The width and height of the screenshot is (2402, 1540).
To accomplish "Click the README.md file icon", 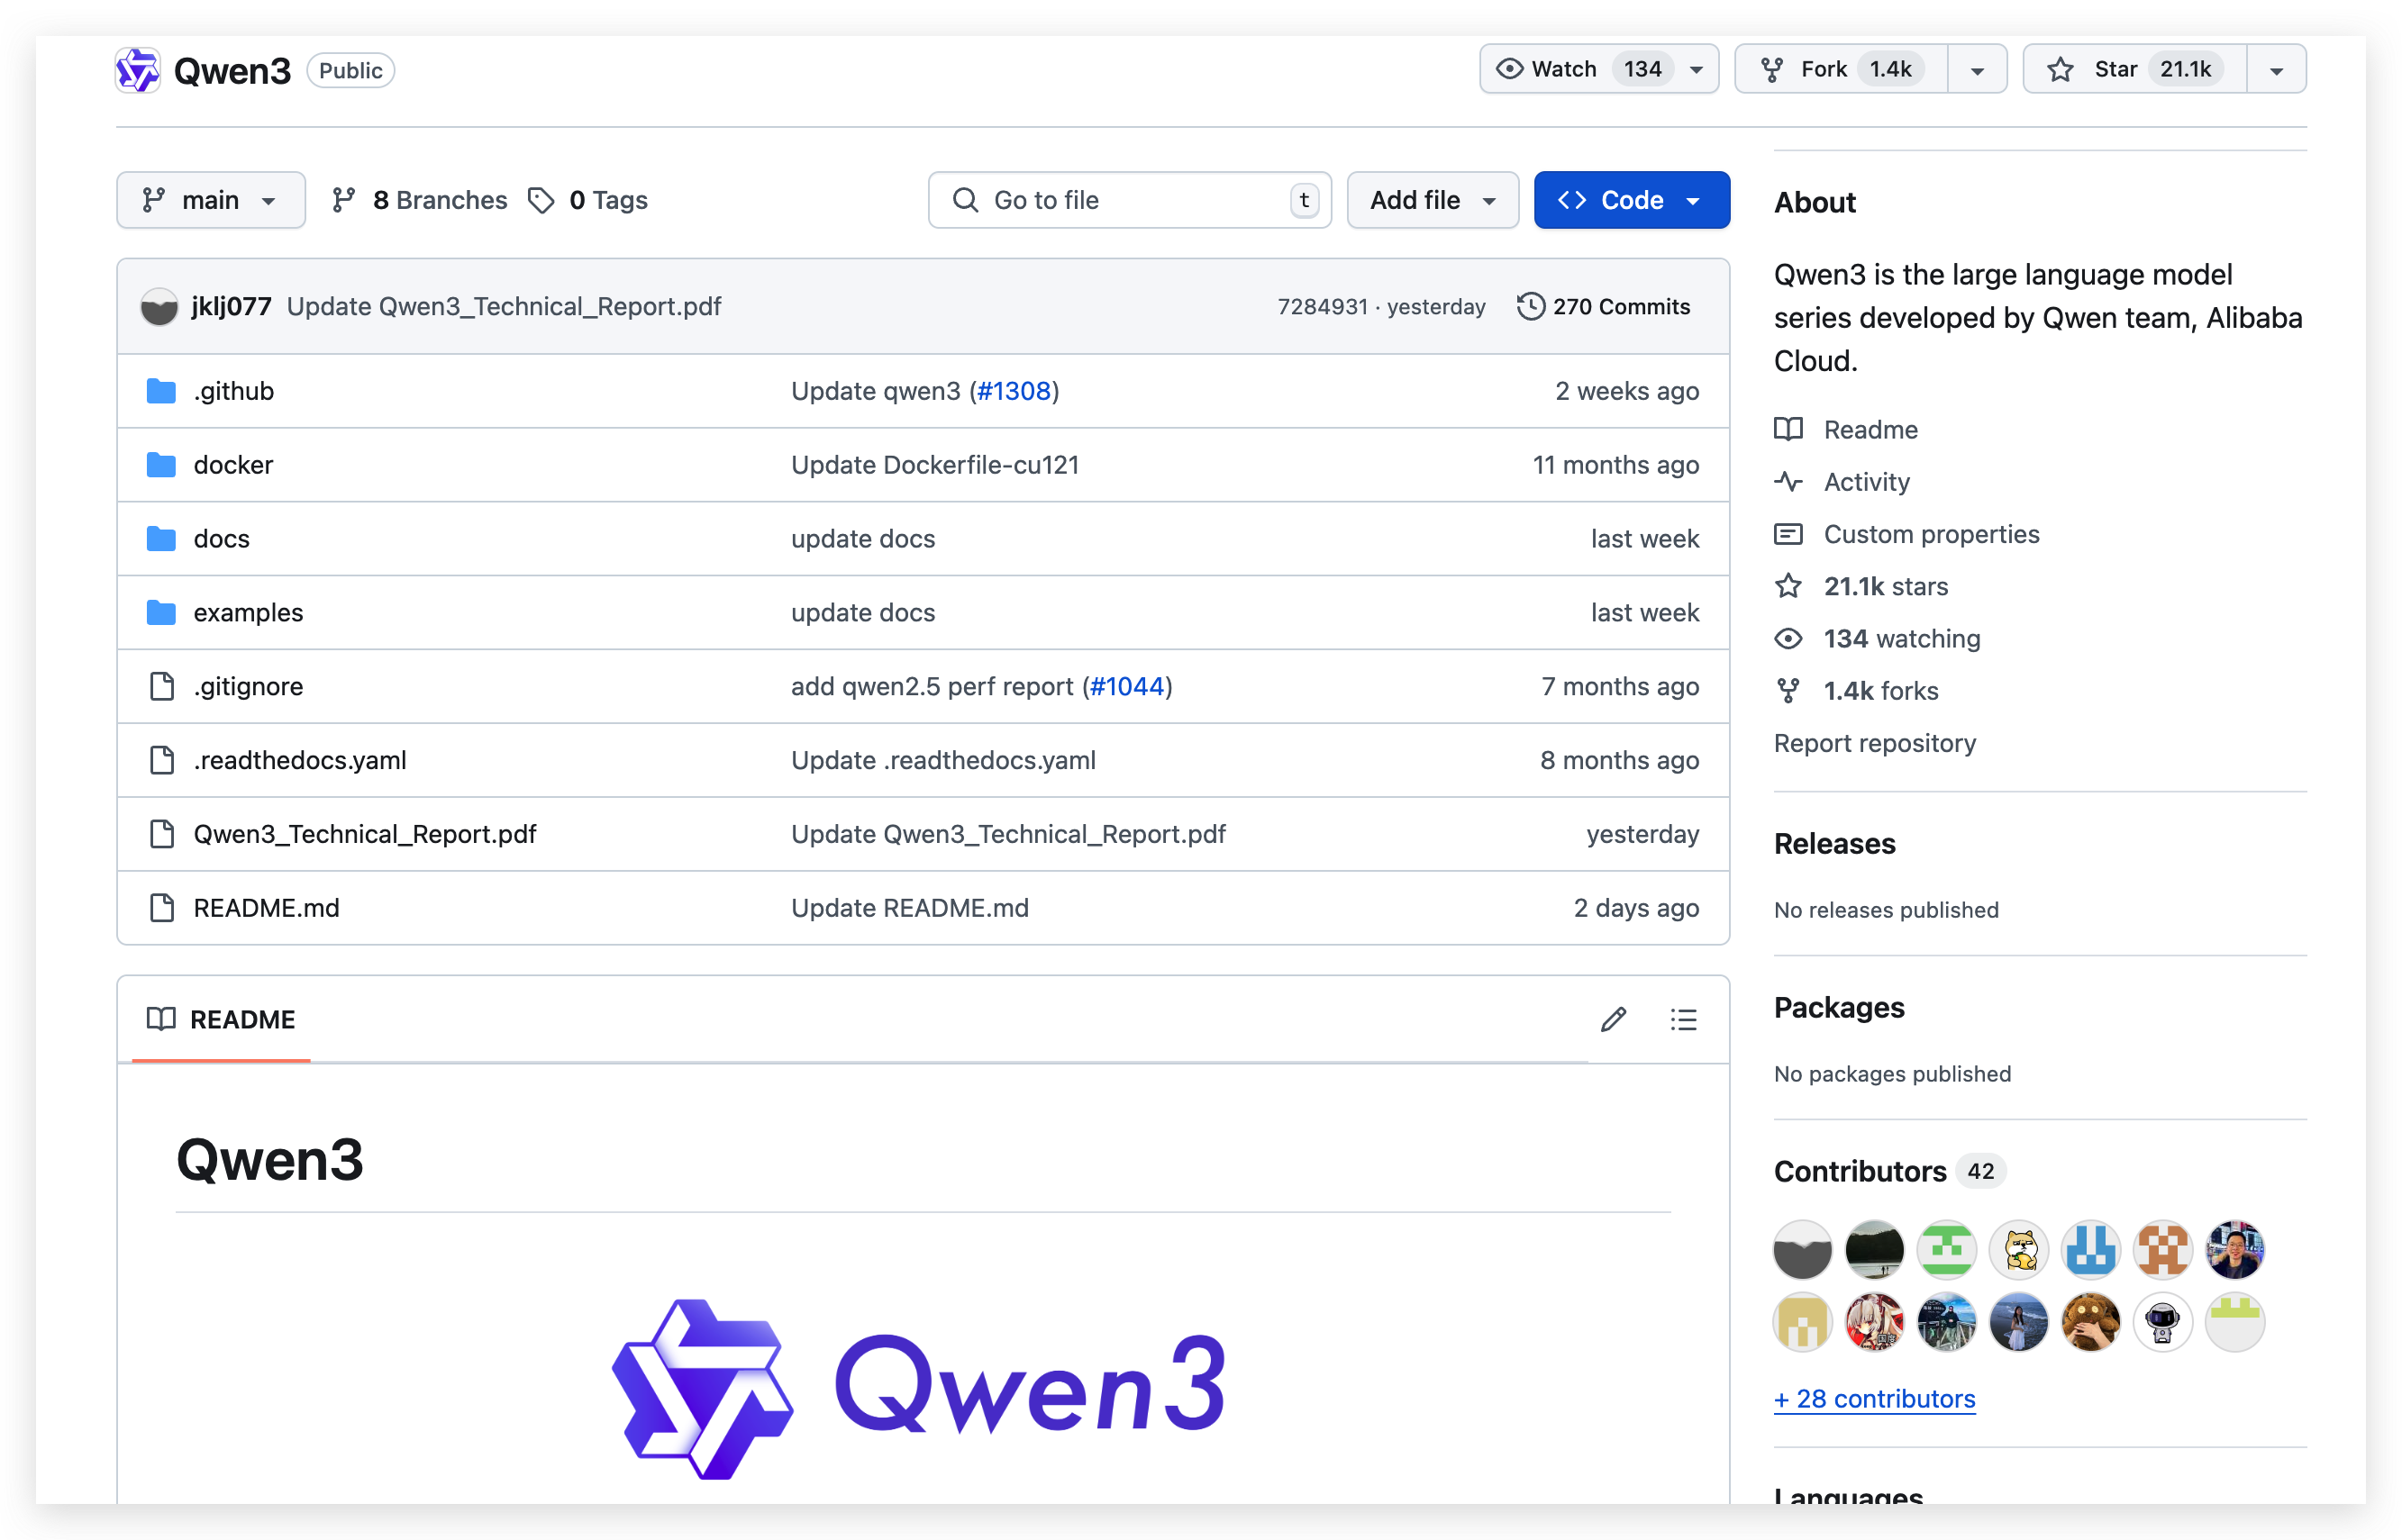I will point(161,908).
